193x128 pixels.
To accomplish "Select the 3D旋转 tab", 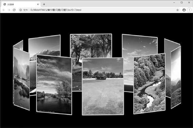I will click(x=18, y=4).
